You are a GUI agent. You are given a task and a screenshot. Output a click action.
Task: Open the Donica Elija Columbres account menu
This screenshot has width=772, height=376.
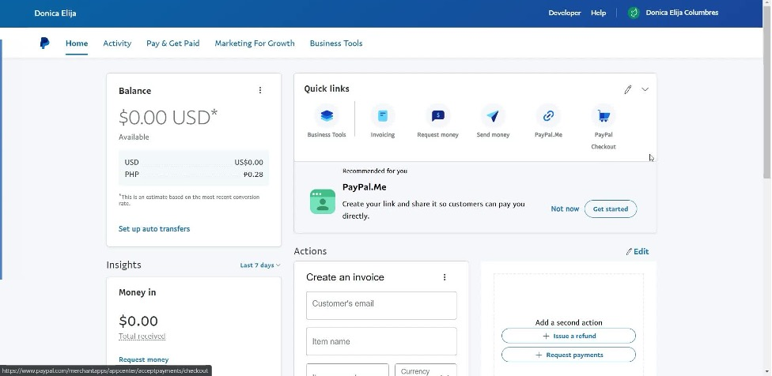682,13
